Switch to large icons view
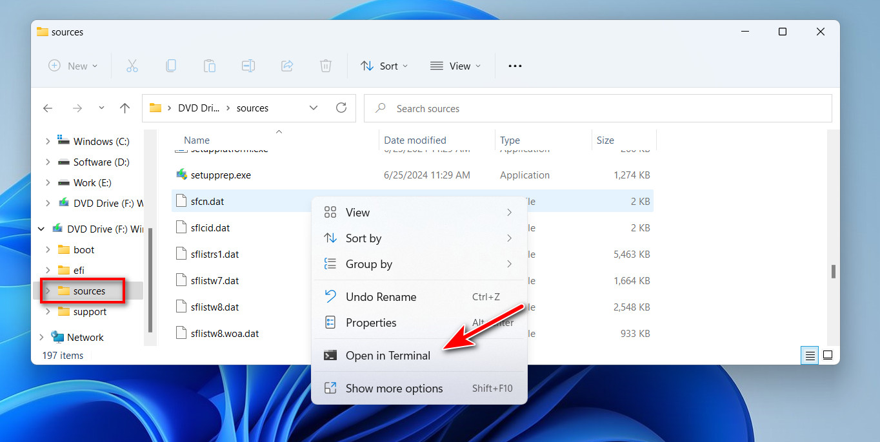880x442 pixels. 828,355
